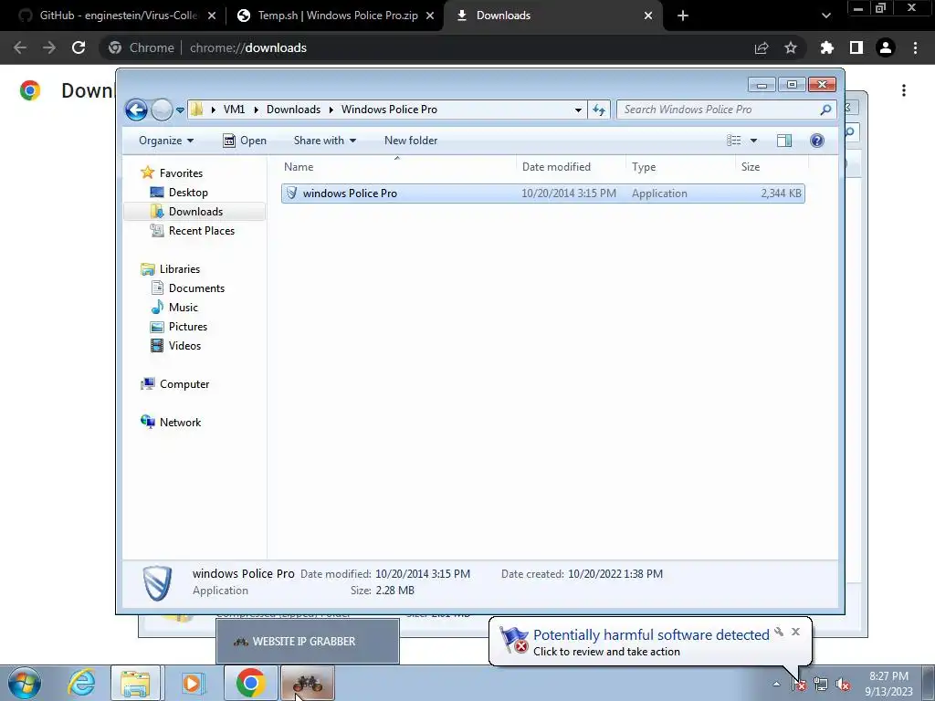
Task: Click Favorites in the navigation pane
Action: click(x=181, y=173)
